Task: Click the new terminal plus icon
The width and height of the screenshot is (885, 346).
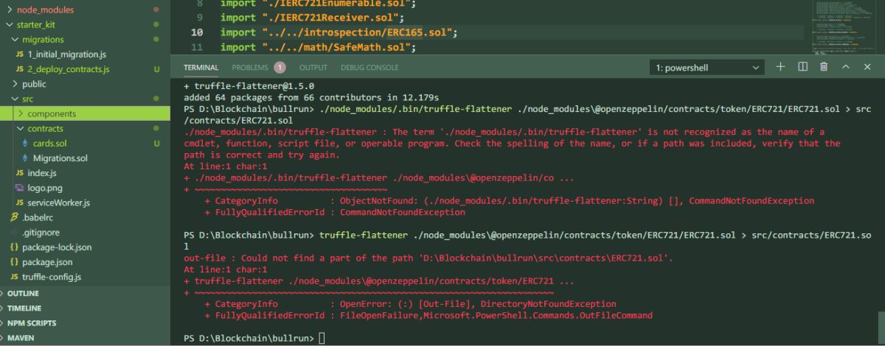Action: (780, 67)
